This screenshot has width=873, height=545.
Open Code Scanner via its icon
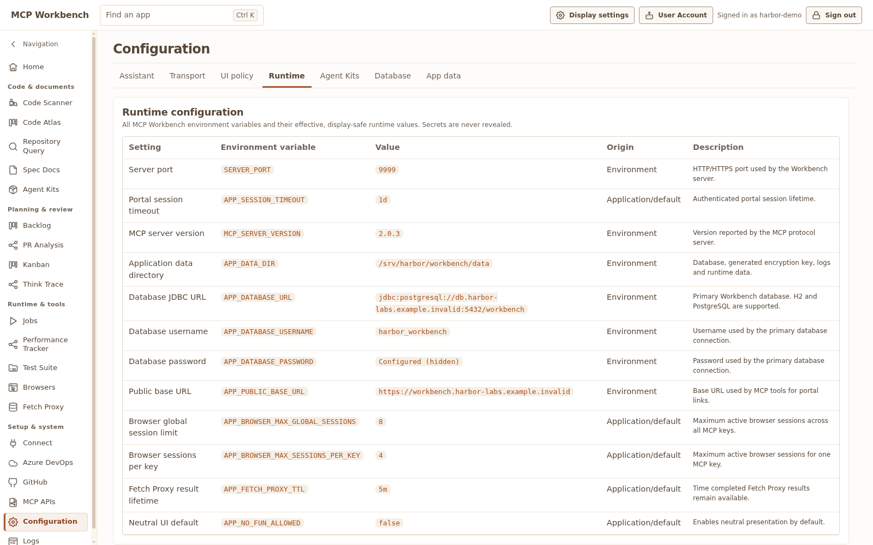point(13,103)
